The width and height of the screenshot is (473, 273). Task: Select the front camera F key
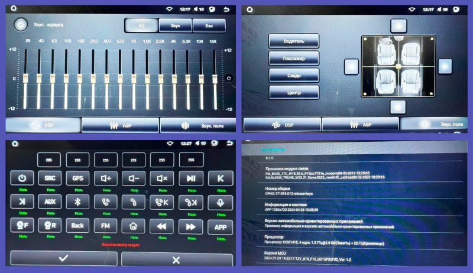21,226
